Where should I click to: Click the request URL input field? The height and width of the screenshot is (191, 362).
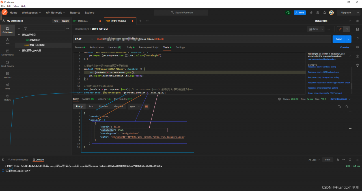(213, 39)
